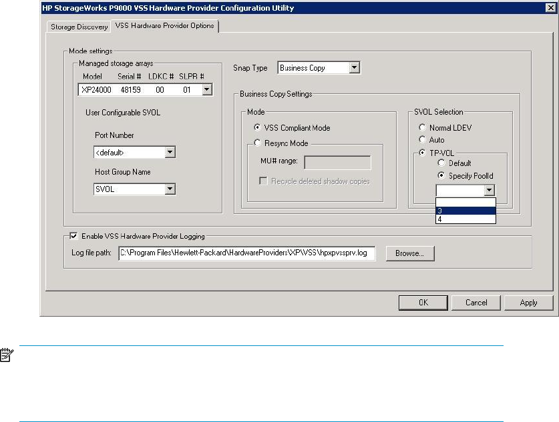Select the VSS Hardware Provider Options tab

point(164,26)
